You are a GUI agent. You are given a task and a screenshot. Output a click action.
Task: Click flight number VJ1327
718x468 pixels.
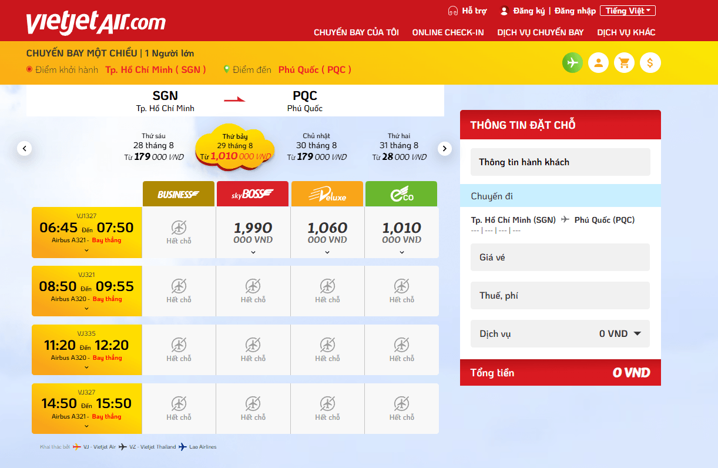click(86, 216)
